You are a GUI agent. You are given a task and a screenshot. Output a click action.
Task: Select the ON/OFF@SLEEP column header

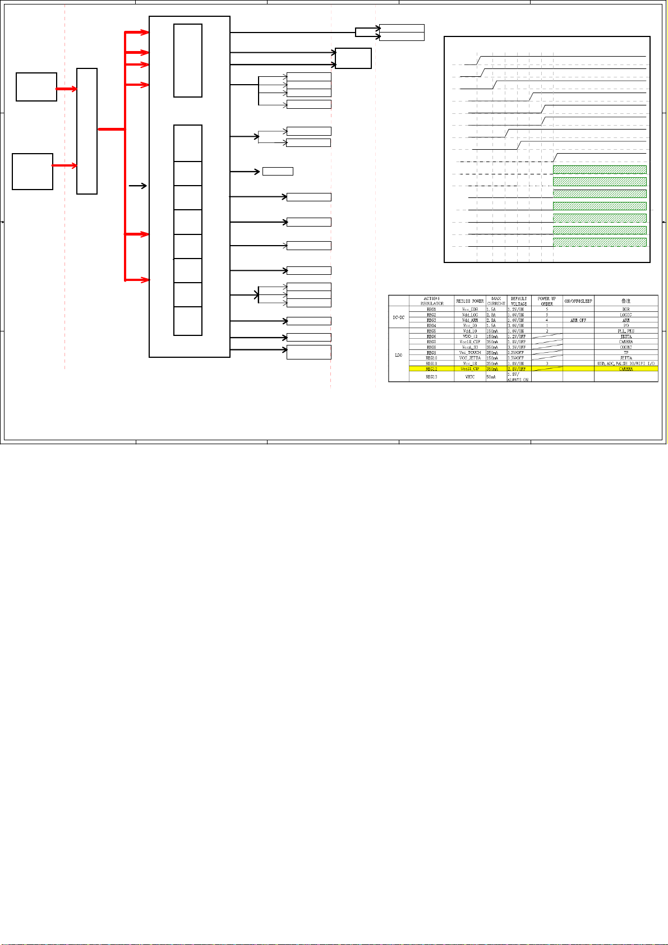(578, 301)
